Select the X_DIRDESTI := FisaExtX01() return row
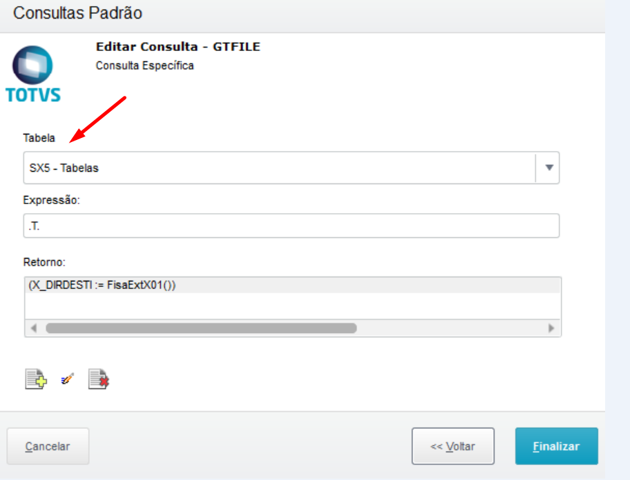The height and width of the screenshot is (480, 630). (292, 285)
